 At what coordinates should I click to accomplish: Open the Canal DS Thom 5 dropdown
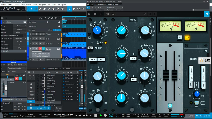click(x=17, y=71)
